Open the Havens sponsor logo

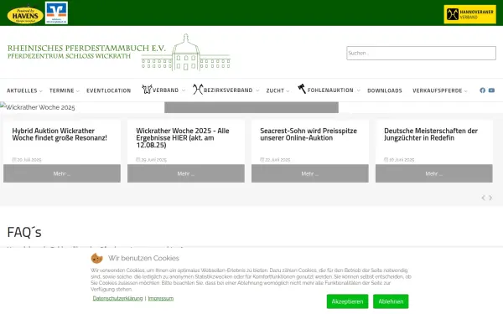[x=25, y=15]
